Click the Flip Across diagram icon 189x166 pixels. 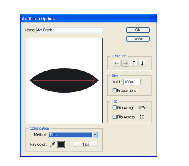[142, 117]
